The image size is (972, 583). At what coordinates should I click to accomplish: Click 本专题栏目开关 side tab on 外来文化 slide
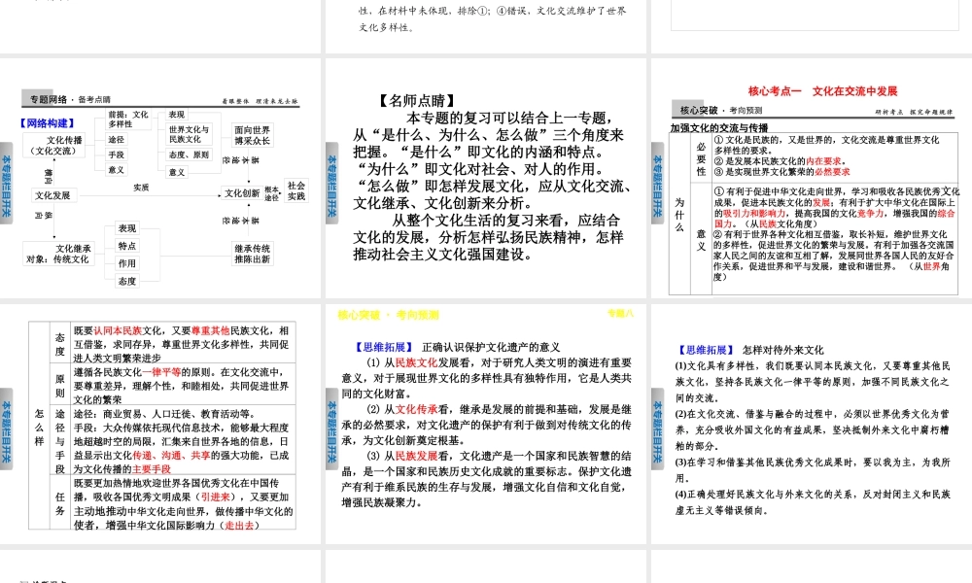(658, 429)
